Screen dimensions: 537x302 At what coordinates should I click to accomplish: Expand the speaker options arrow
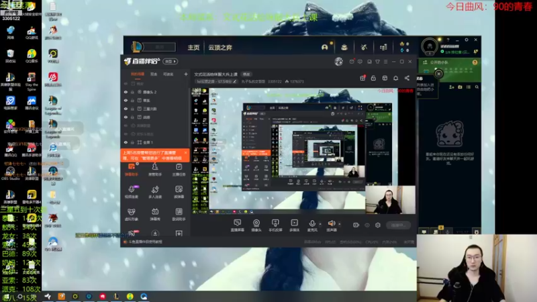coord(340,224)
